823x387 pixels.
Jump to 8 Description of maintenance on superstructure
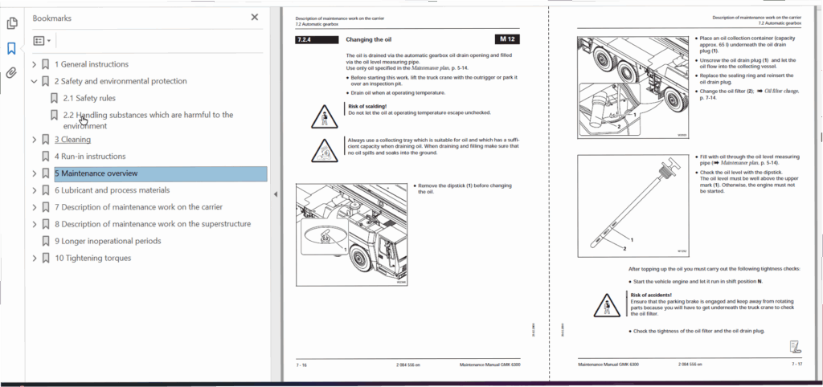point(153,224)
